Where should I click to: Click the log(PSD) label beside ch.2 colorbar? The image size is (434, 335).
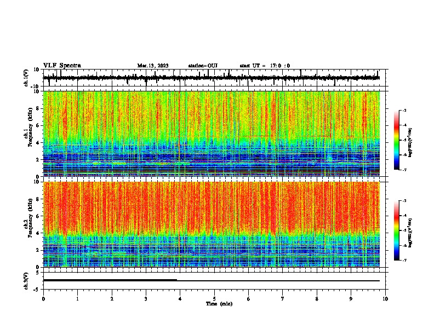click(x=410, y=233)
